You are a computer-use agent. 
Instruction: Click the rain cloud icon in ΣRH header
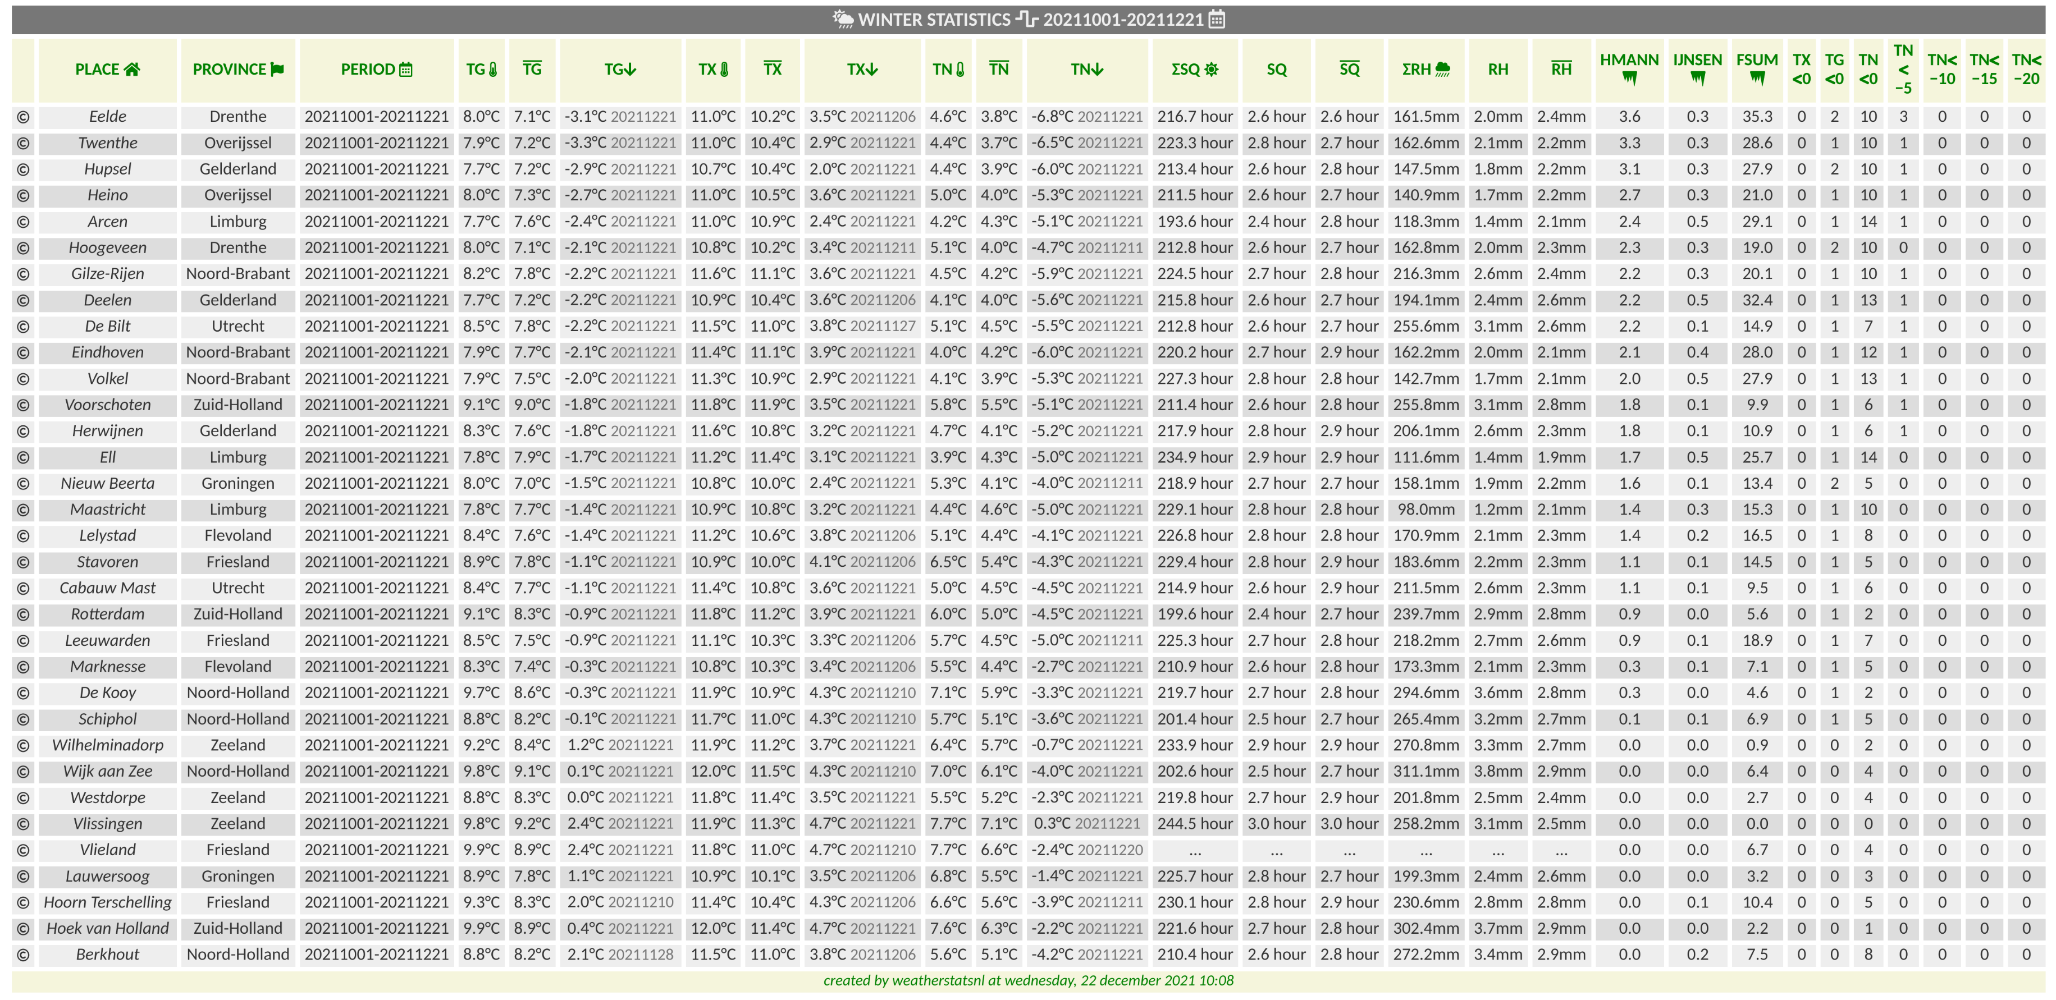pos(1442,70)
